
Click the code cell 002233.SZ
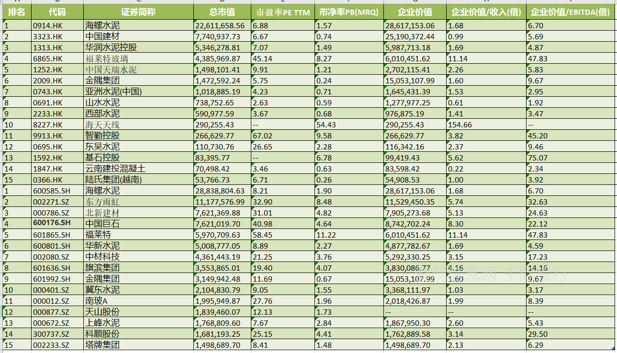coord(57,345)
